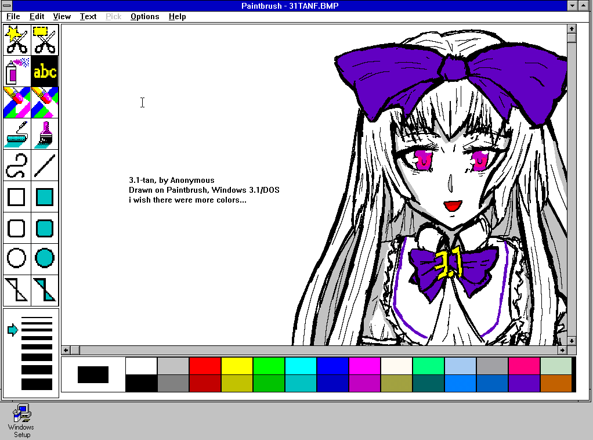Open the Windows Setup desktop icon
Viewport: 593px width, 440px height.
[21, 420]
